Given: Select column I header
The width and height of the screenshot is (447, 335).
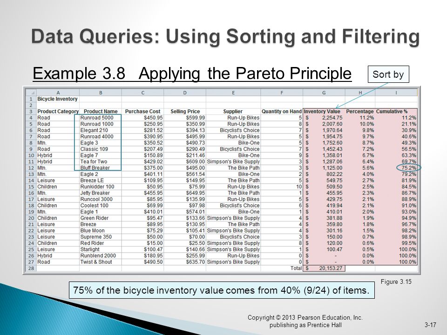Looking at the screenshot, I should [x=396, y=93].
